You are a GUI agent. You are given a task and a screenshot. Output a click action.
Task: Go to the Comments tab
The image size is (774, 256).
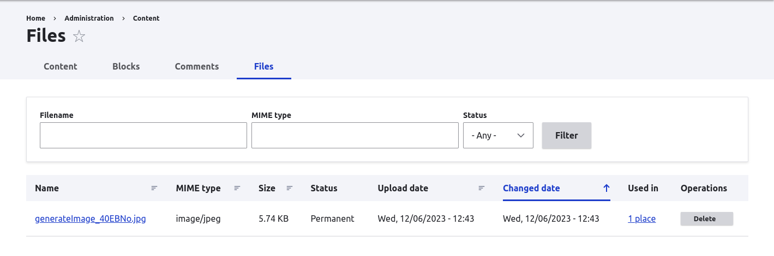point(197,66)
